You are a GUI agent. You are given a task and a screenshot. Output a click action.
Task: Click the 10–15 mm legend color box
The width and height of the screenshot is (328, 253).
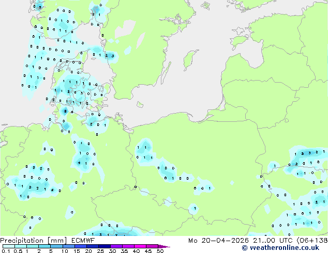[x=69, y=246]
